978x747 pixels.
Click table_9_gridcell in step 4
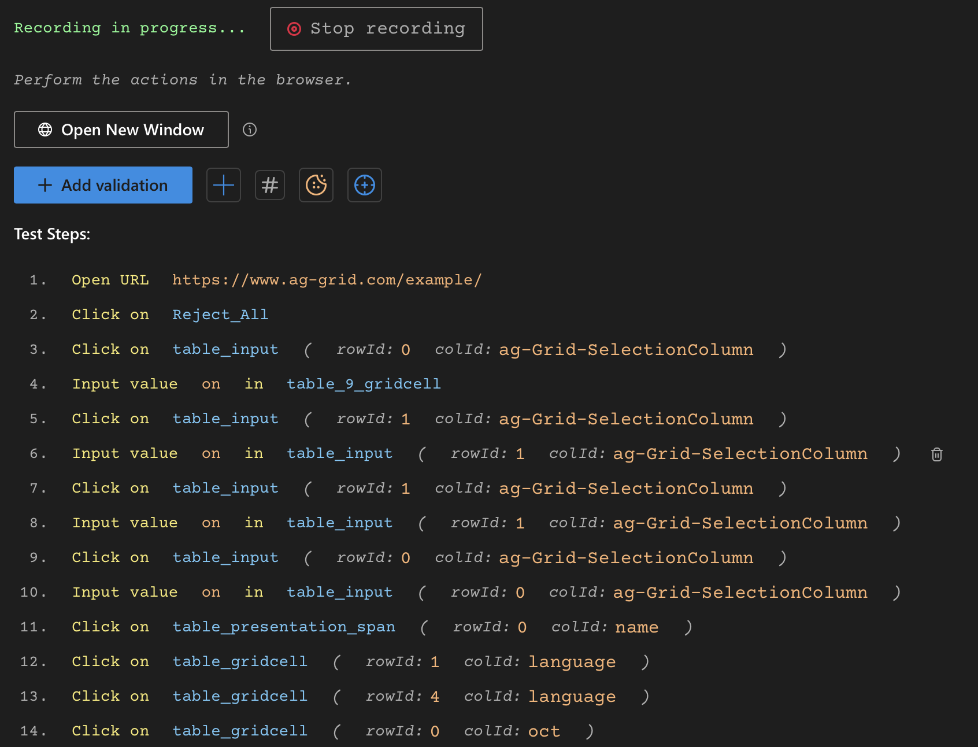(x=364, y=383)
